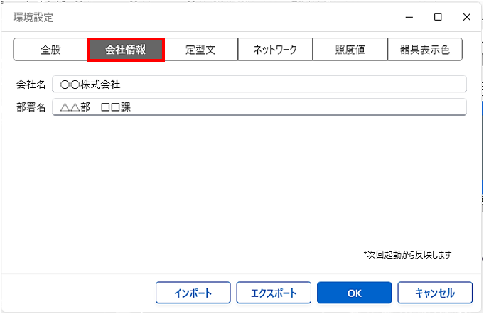Maximize the 環境設定 dialog window
484x314 pixels.
click(x=438, y=17)
